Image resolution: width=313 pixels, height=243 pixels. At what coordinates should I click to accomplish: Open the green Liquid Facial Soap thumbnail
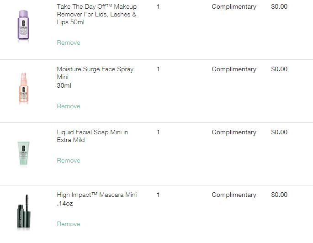click(23, 153)
